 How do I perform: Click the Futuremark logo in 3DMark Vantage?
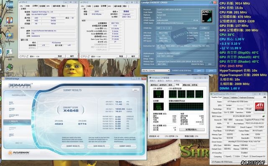[19, 153]
